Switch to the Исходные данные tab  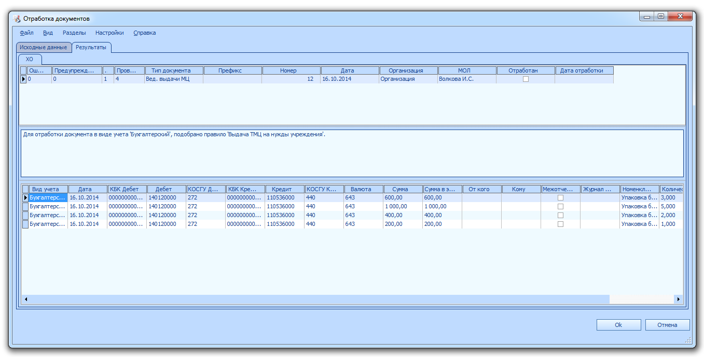[44, 47]
